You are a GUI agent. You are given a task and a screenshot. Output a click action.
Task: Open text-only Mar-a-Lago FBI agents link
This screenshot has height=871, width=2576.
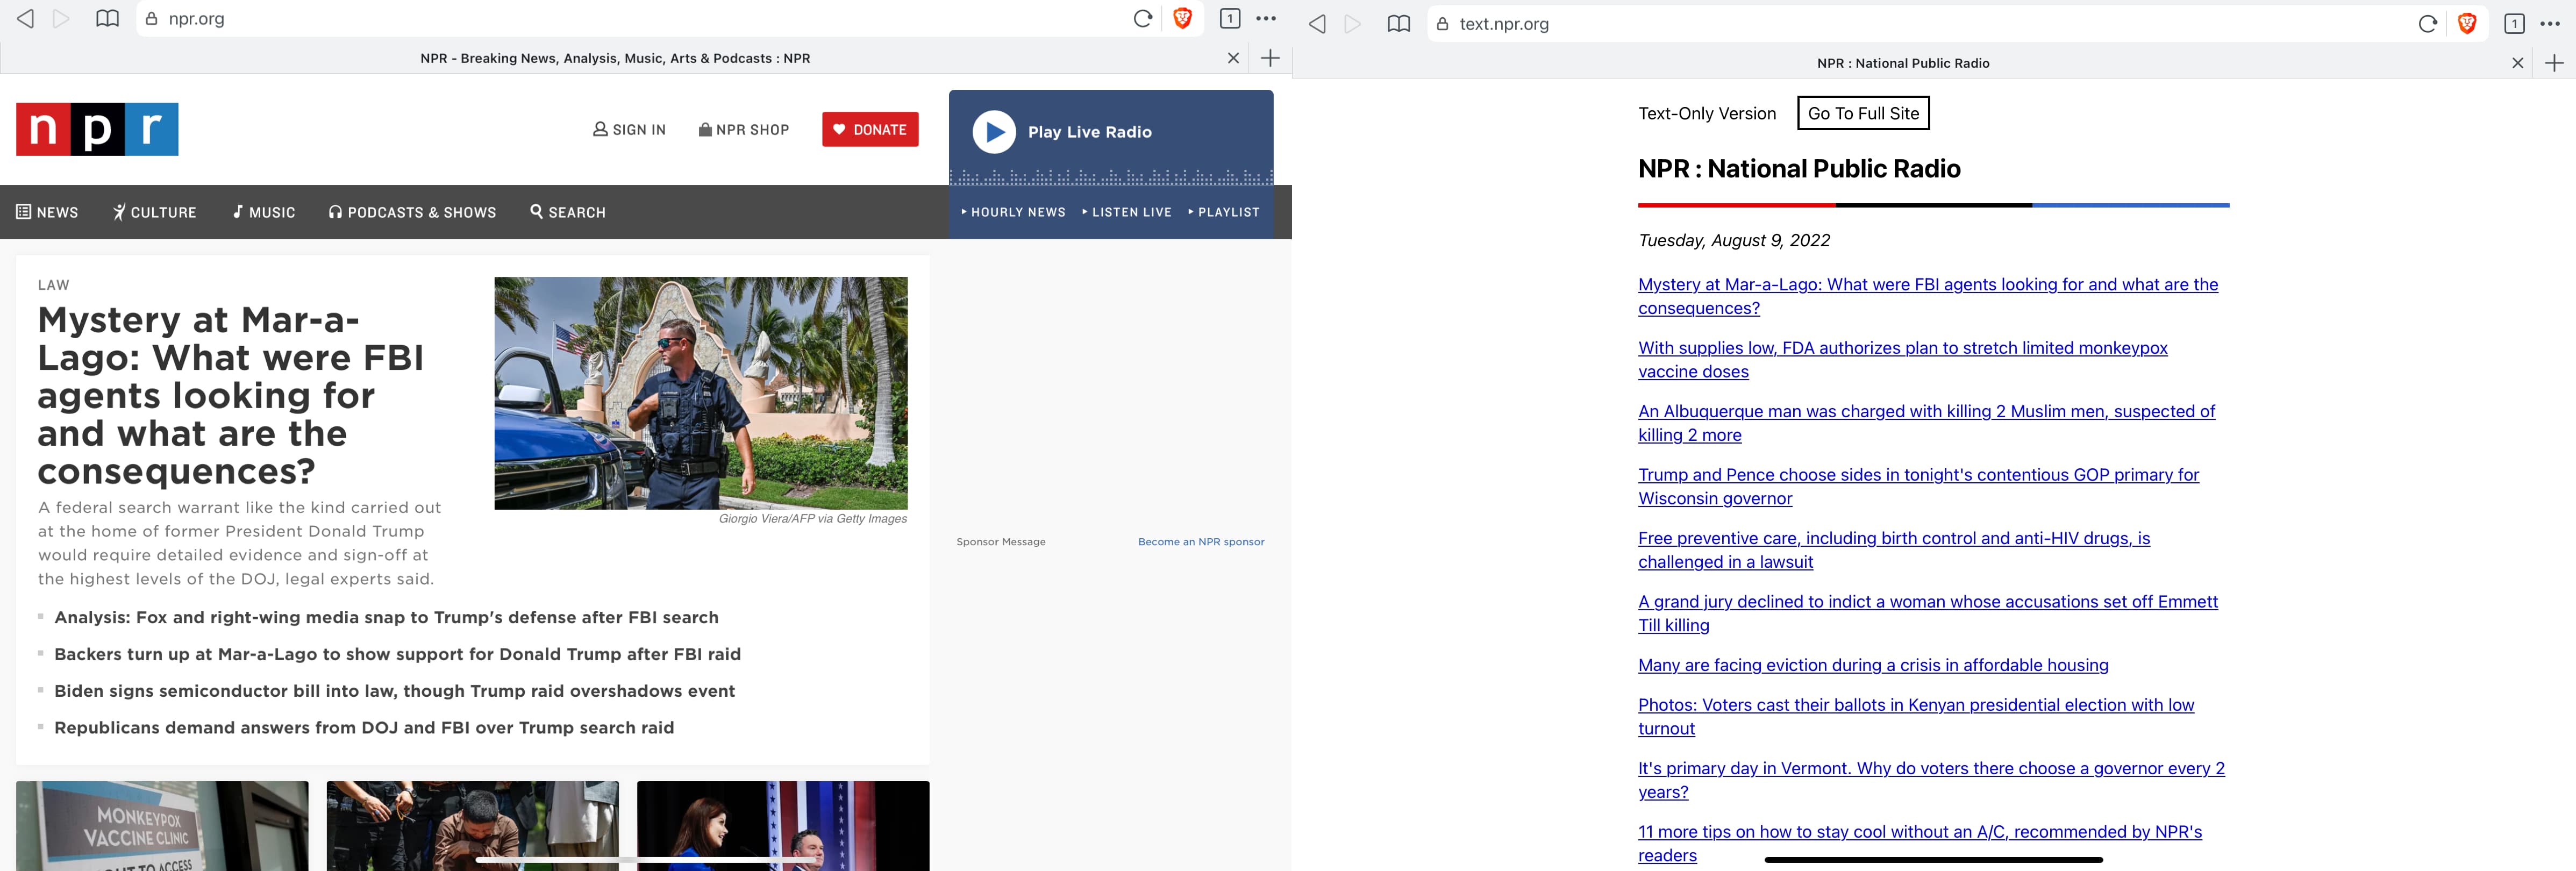tap(1928, 296)
